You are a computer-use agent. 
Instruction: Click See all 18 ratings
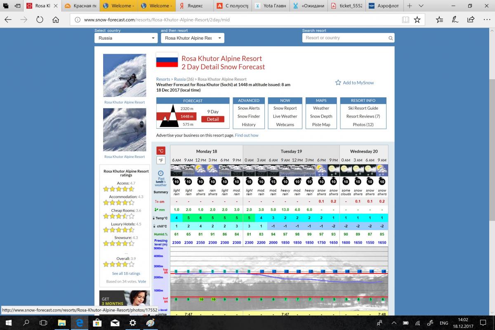(x=126, y=273)
